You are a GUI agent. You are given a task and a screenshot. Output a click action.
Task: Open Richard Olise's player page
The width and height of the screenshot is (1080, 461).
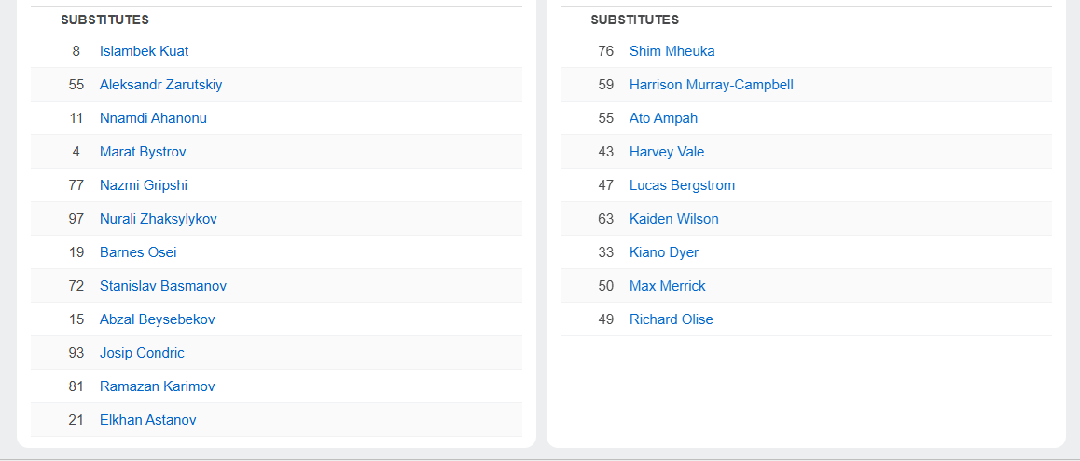pyautogui.click(x=671, y=319)
